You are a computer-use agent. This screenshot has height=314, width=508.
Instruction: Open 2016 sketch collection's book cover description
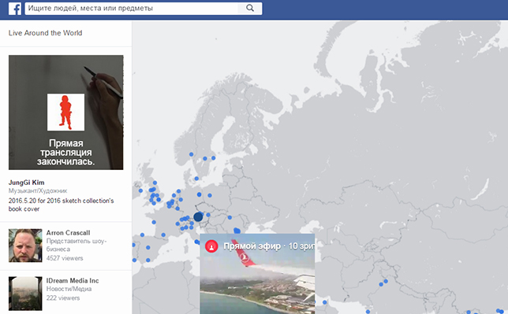tap(62, 205)
